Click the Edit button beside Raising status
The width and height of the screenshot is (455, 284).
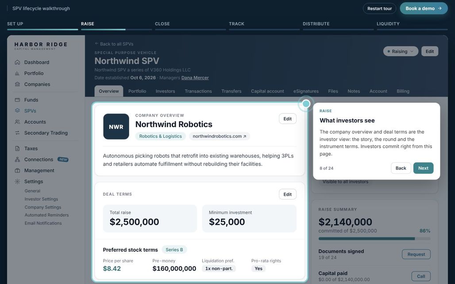point(430,51)
